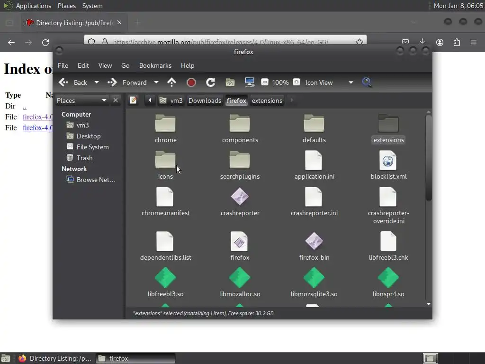The image size is (485, 364).
Task: Toggle text-based location bar edit icon
Action: (133, 100)
